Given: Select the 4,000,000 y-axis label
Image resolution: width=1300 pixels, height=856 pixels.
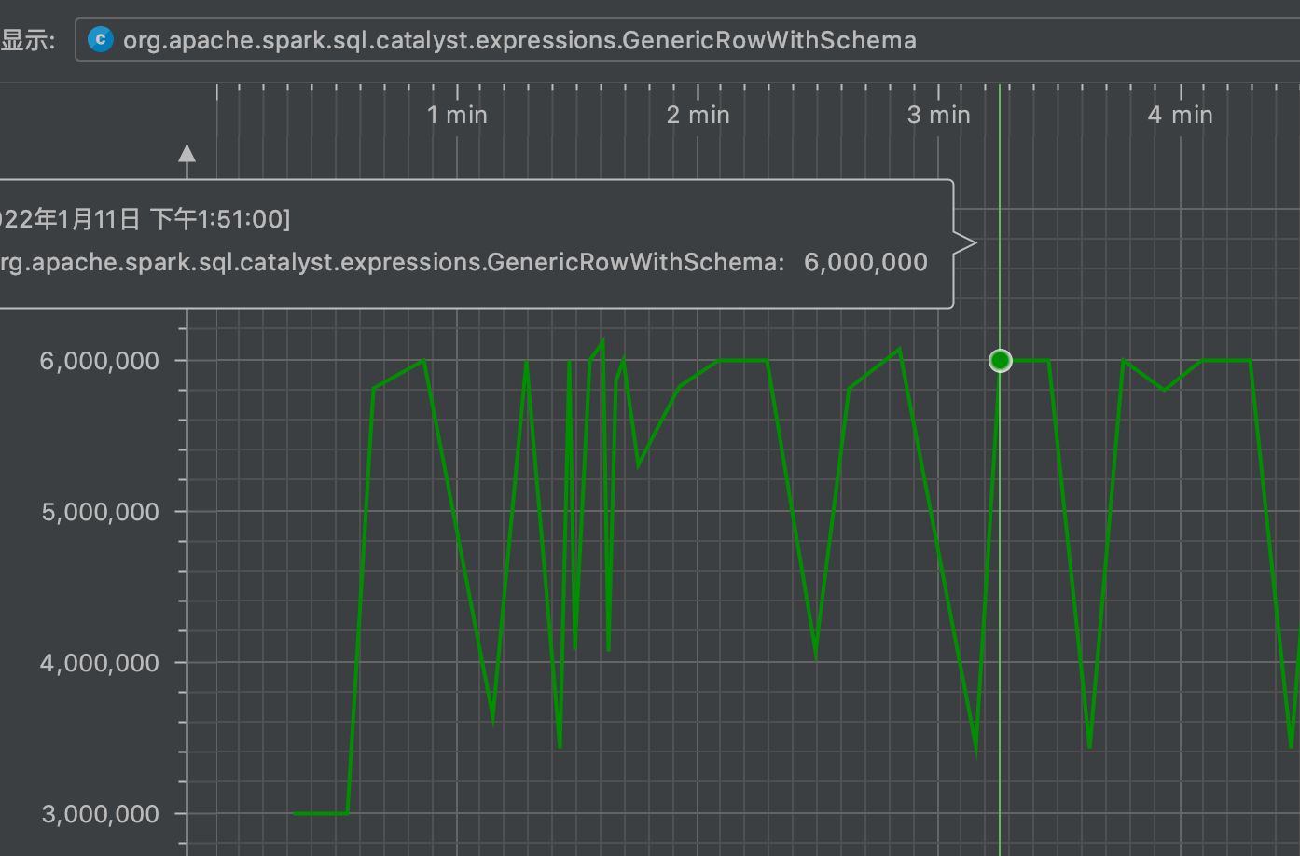Looking at the screenshot, I should click(x=99, y=663).
